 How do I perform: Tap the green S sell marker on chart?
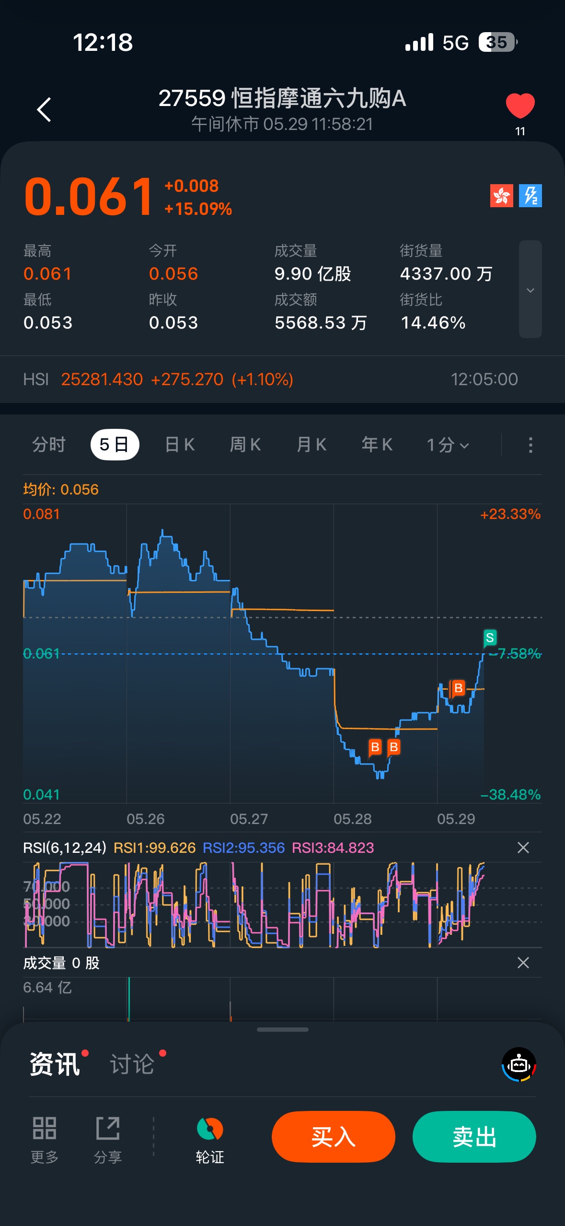[x=489, y=638]
